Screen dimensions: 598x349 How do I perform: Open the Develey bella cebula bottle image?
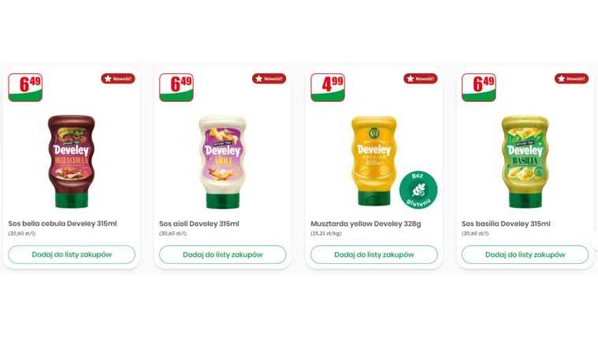[x=72, y=162]
